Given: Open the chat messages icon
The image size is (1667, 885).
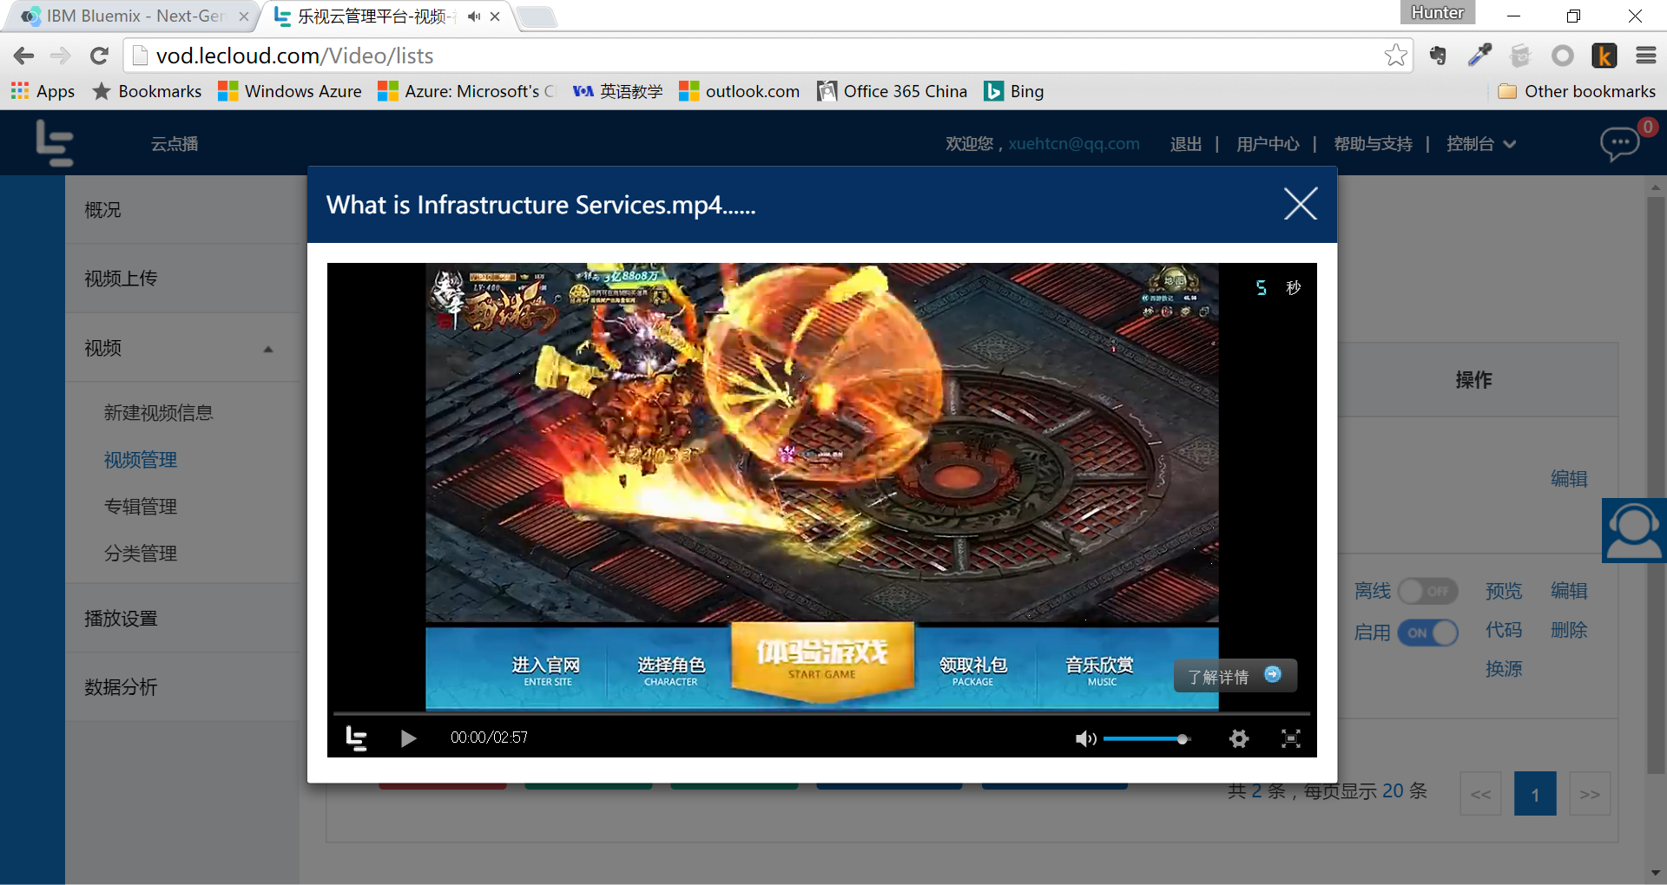Looking at the screenshot, I should [1620, 143].
